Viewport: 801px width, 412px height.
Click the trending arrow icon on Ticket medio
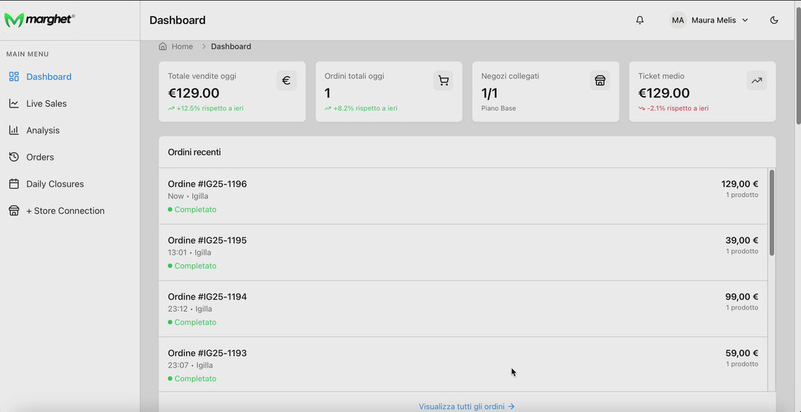pos(757,81)
